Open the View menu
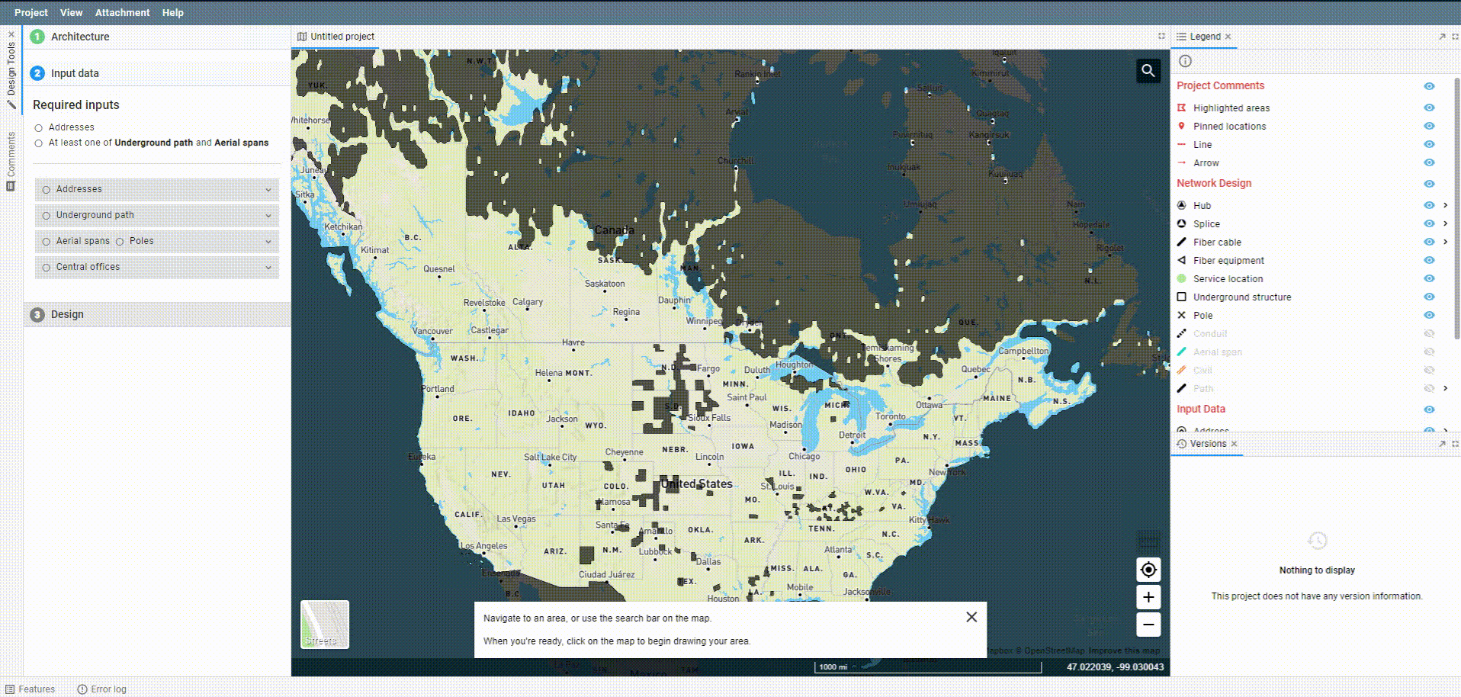The height and width of the screenshot is (697, 1461). pyautogui.click(x=71, y=12)
